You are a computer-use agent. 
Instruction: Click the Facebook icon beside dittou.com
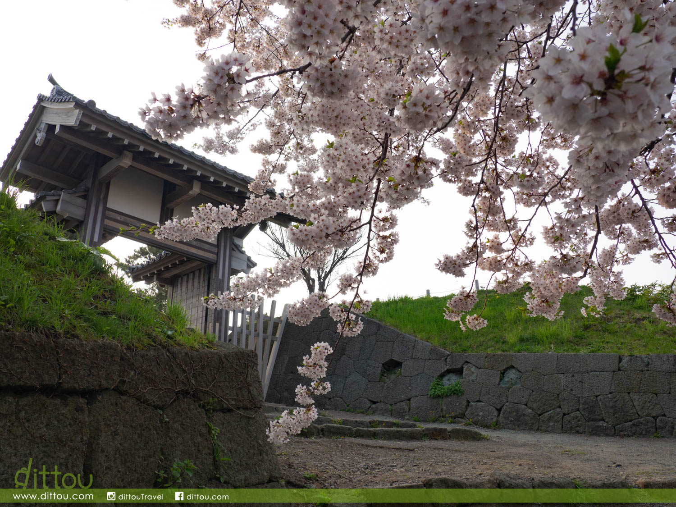click(x=179, y=496)
